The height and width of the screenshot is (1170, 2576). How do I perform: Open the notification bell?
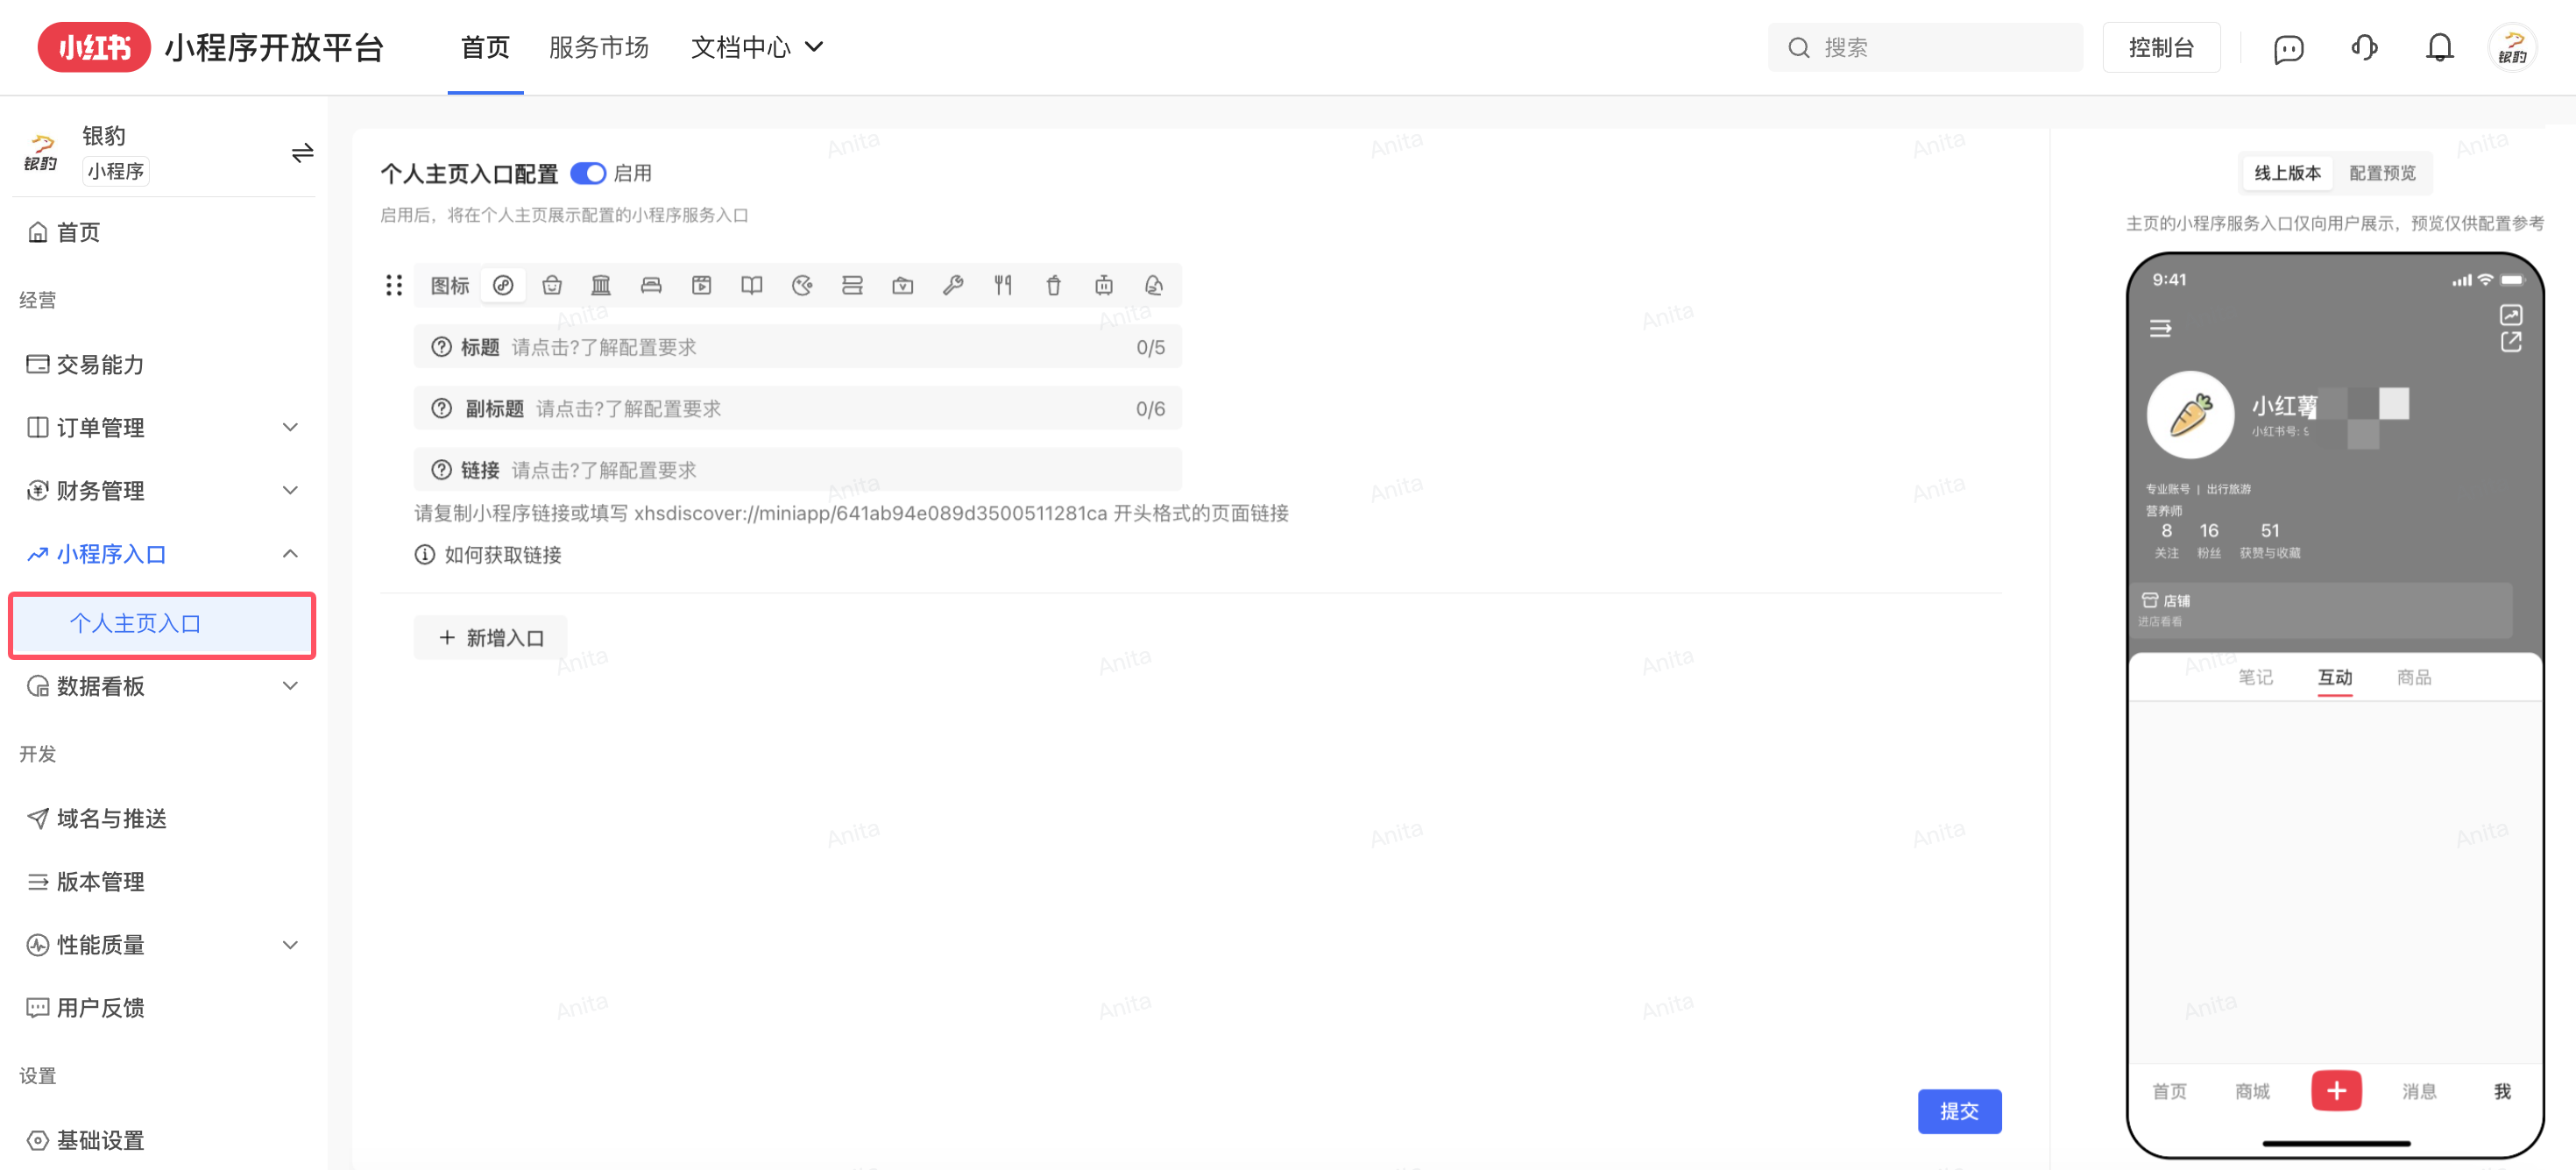(2439, 48)
